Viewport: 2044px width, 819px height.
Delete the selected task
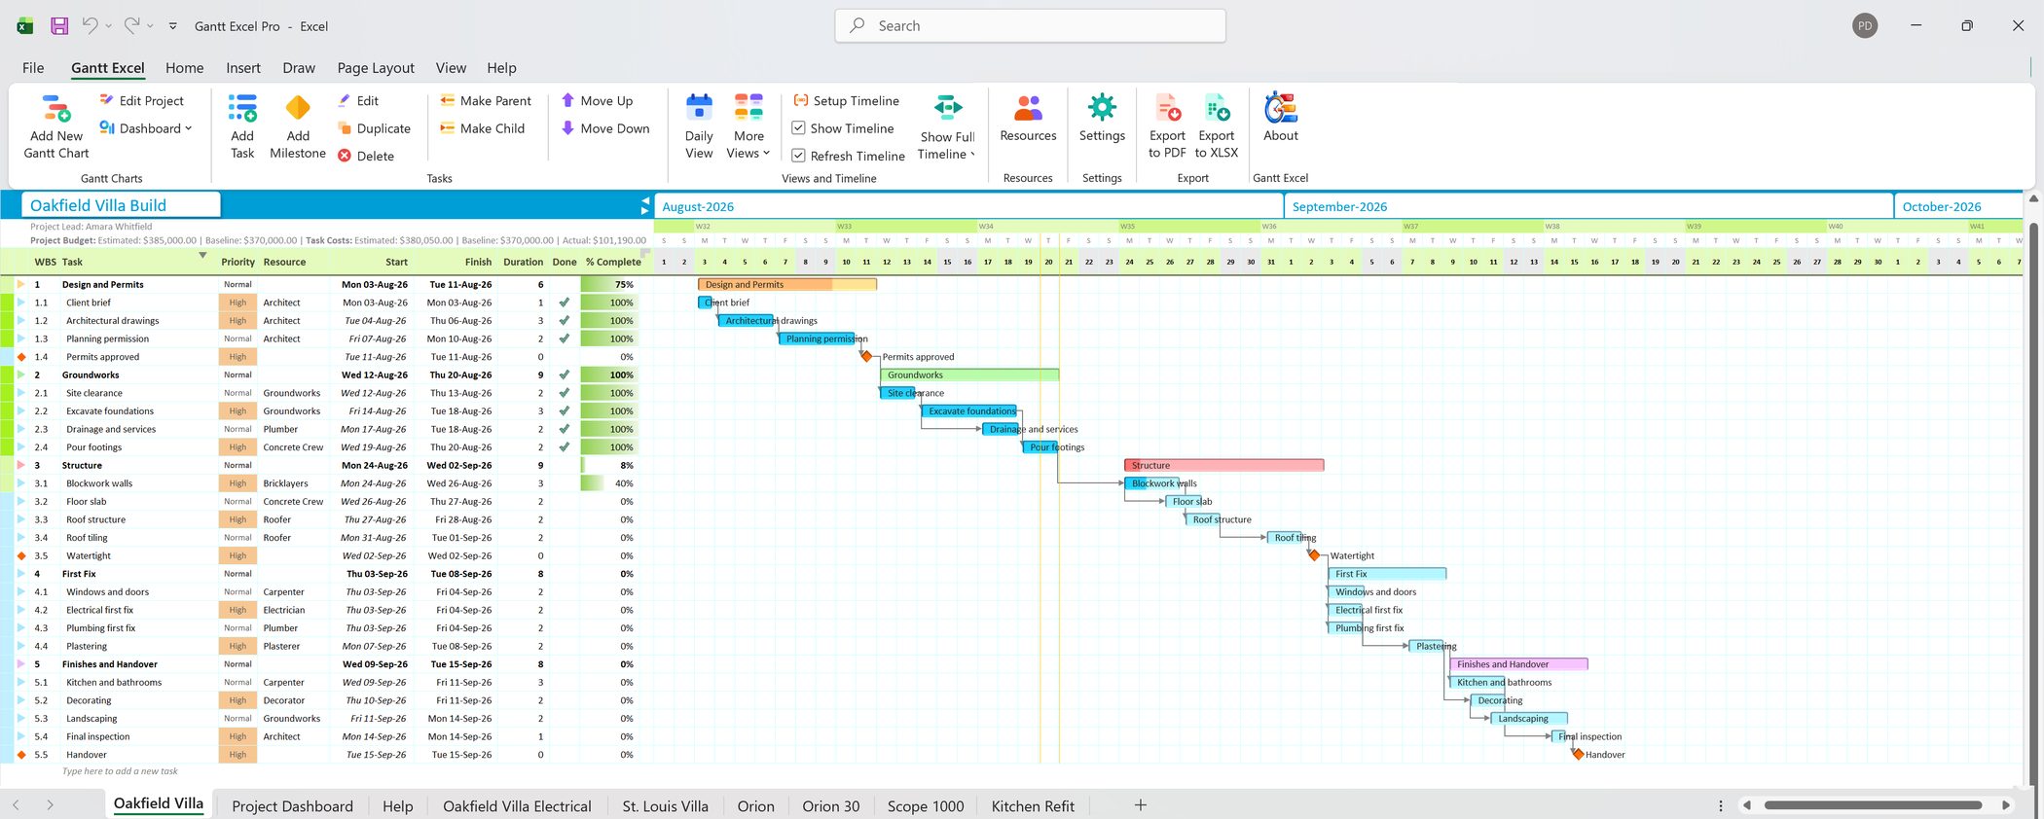366,156
